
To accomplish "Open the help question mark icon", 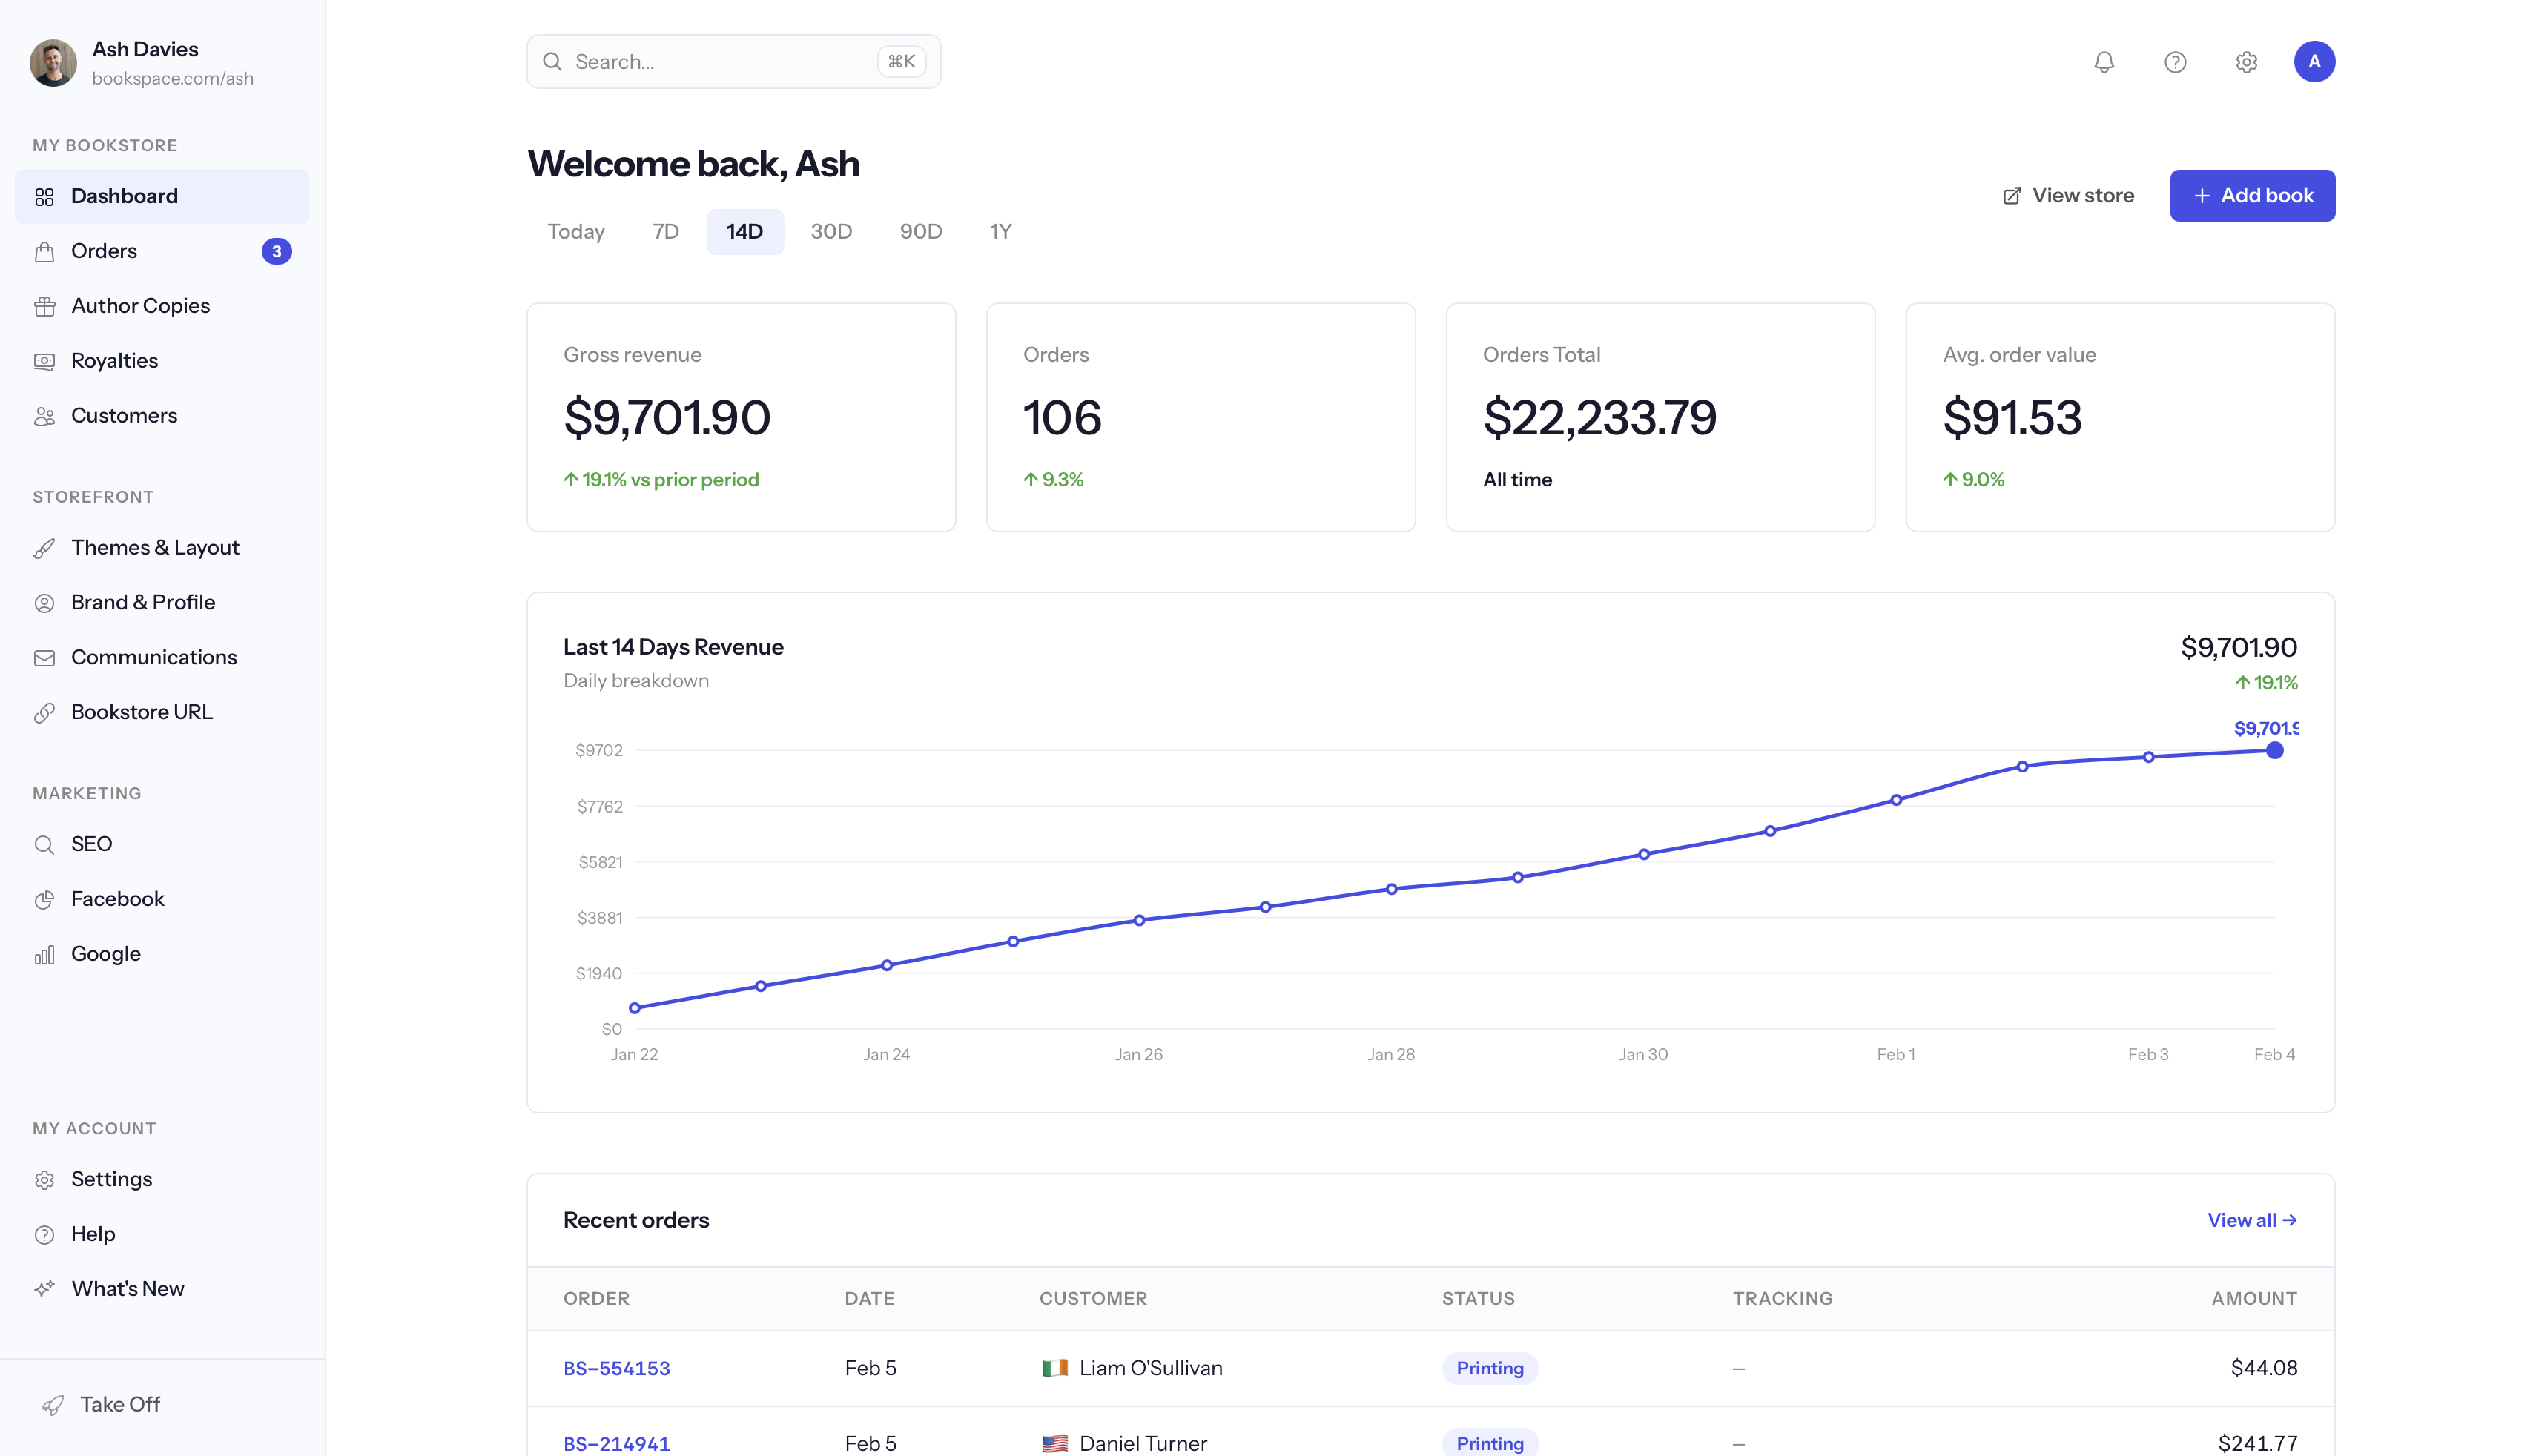I will (x=2175, y=62).
